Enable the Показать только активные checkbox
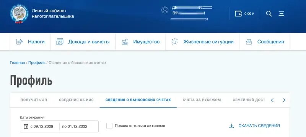 pos(109,126)
